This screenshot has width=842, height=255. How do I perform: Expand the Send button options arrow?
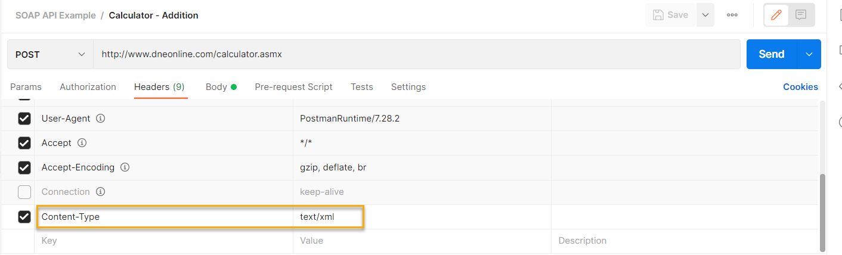809,54
